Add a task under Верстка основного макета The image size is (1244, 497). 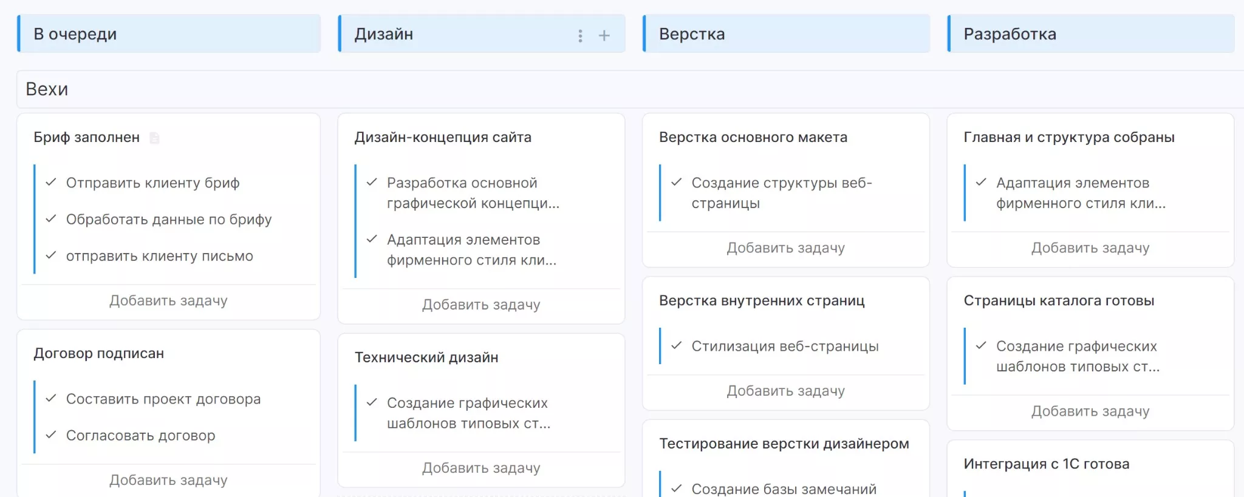(785, 248)
